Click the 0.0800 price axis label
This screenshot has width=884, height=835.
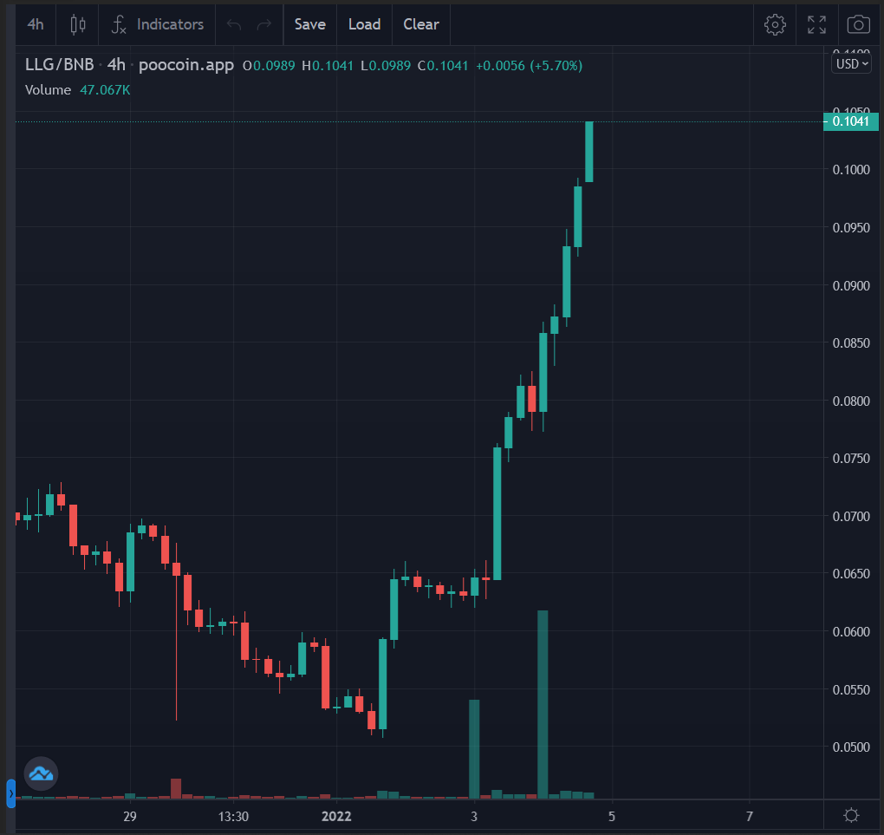click(x=851, y=401)
